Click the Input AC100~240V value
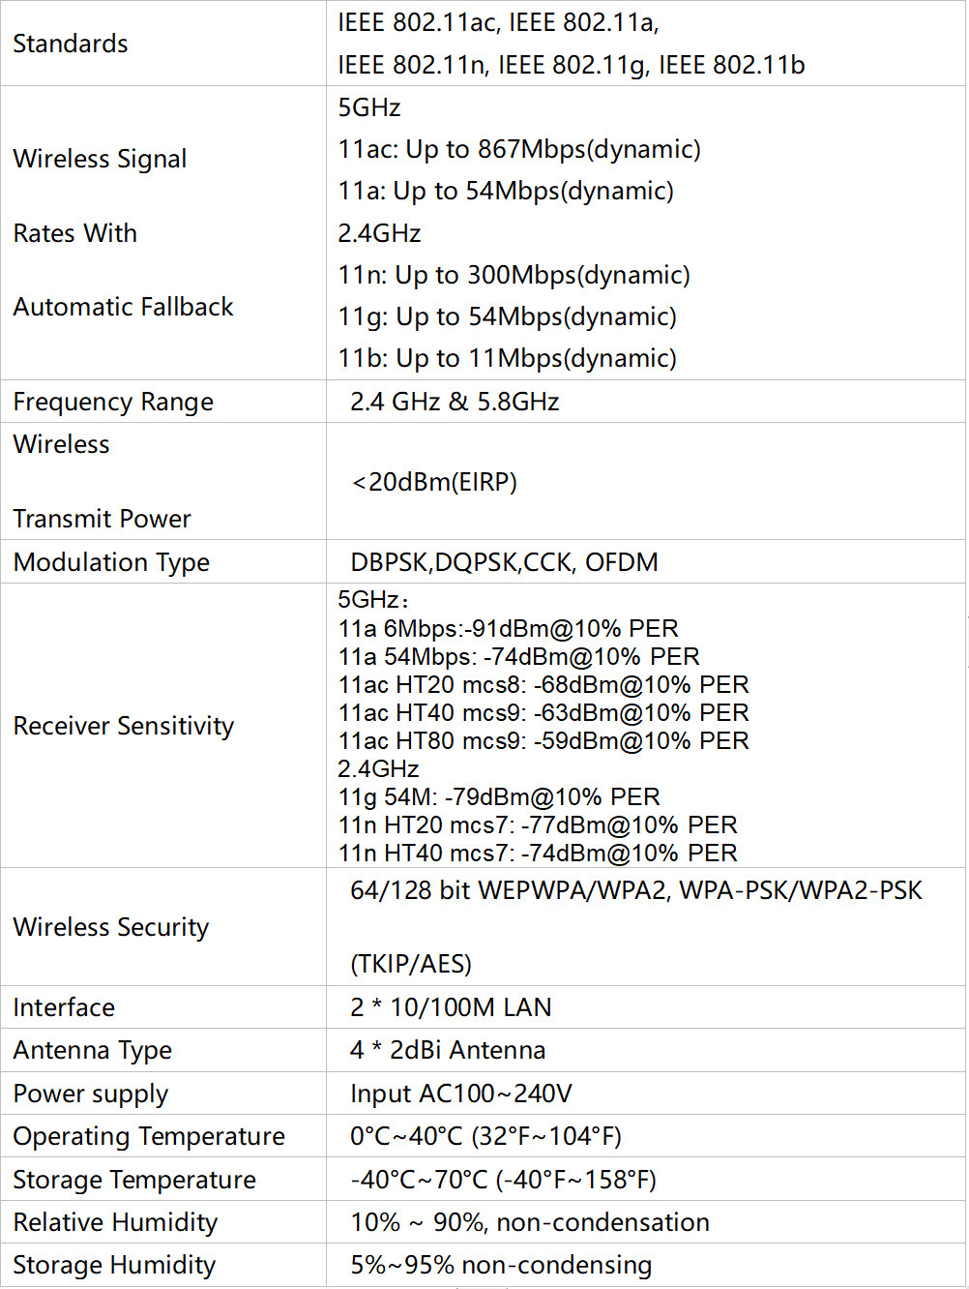Viewport: 969px width, 1289px height. tap(461, 1094)
